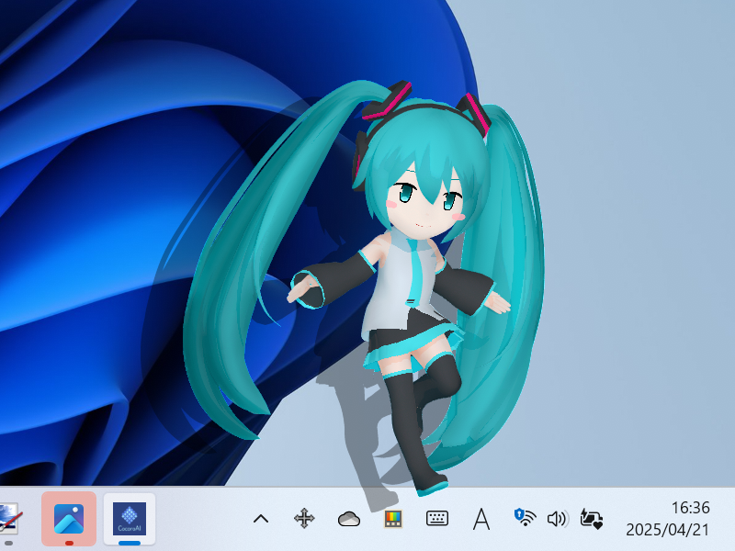Open the Paint app icon on taskbar
This screenshot has height=551, width=735.
pos(9,518)
